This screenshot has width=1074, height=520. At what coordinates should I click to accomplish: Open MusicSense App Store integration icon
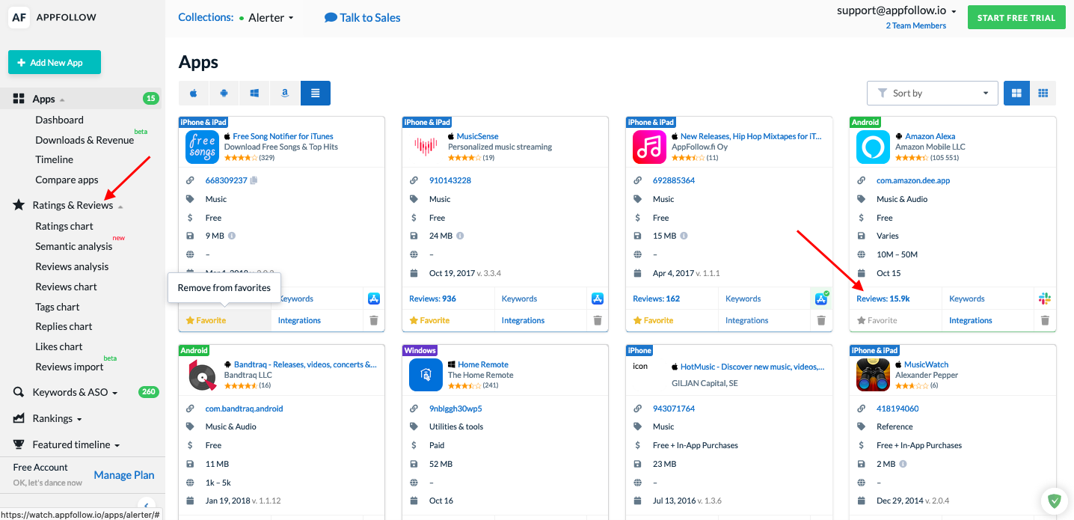(x=598, y=299)
